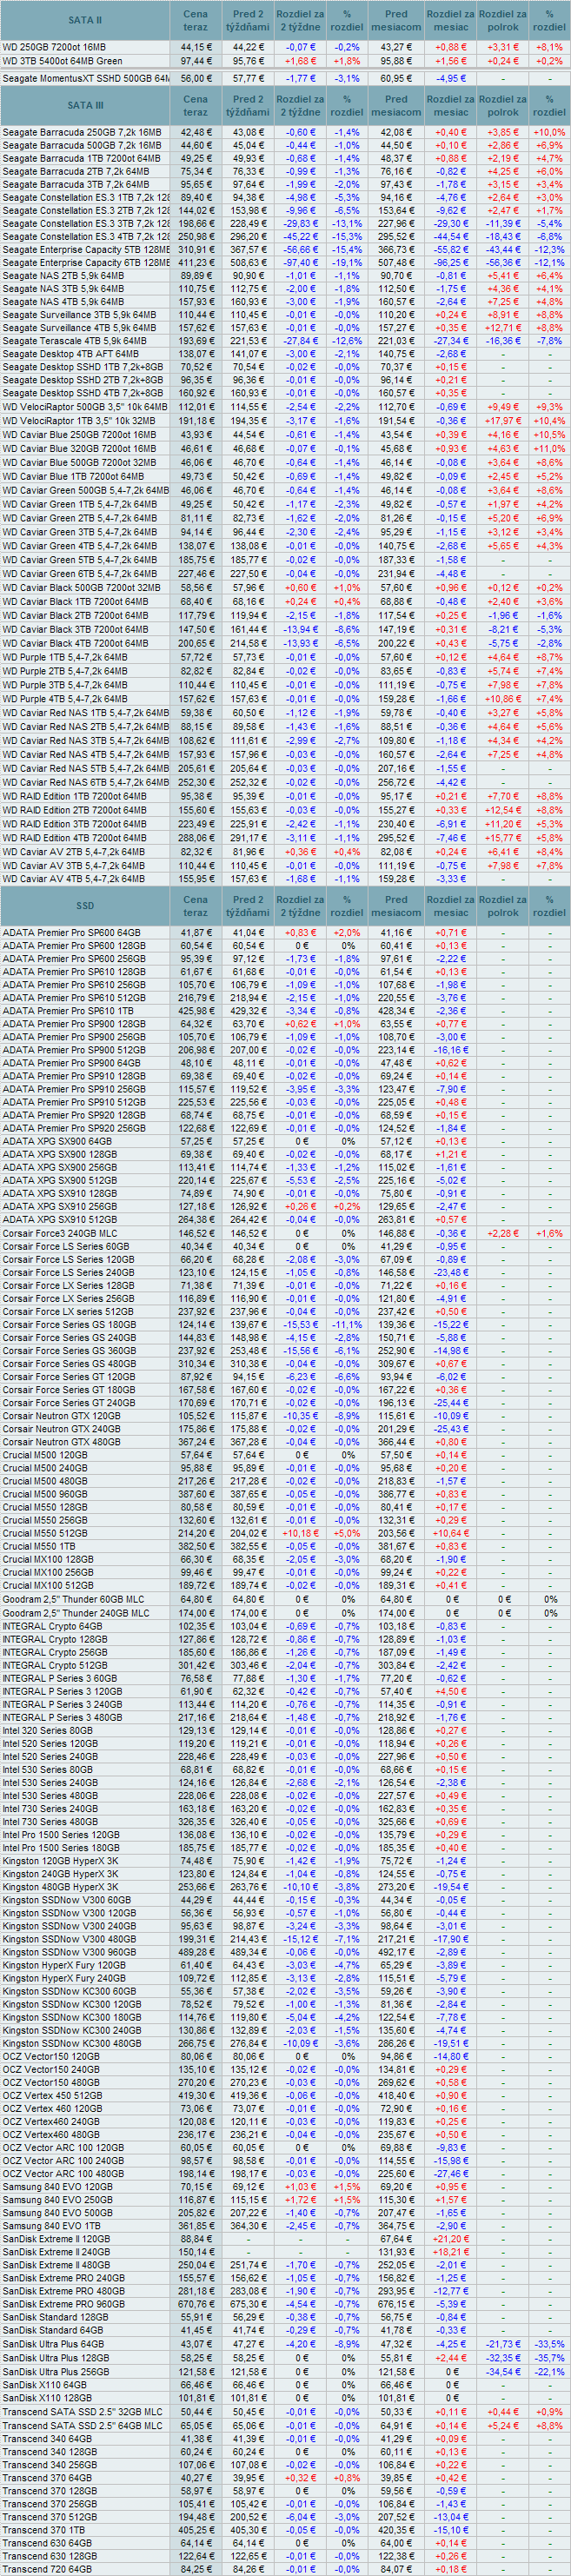Select 'Cena teraz' header in SATA II section

(196, 20)
